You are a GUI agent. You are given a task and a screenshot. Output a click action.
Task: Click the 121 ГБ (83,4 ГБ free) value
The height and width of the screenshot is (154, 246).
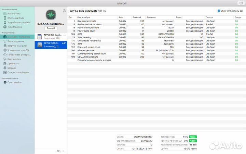142,149
